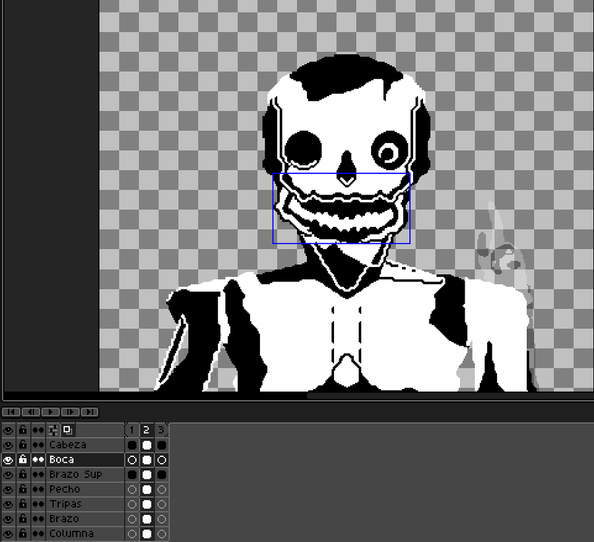This screenshot has width=594, height=542.
Task: Go to frame 2 header
Action: pos(147,430)
